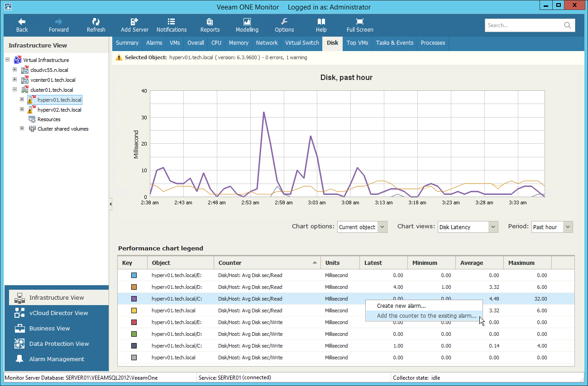Open the VMs tab
The width and height of the screenshot is (588, 386).
coord(175,43)
